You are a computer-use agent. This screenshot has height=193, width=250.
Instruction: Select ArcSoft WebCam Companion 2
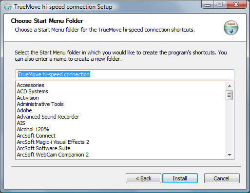pyautogui.click(x=53, y=155)
